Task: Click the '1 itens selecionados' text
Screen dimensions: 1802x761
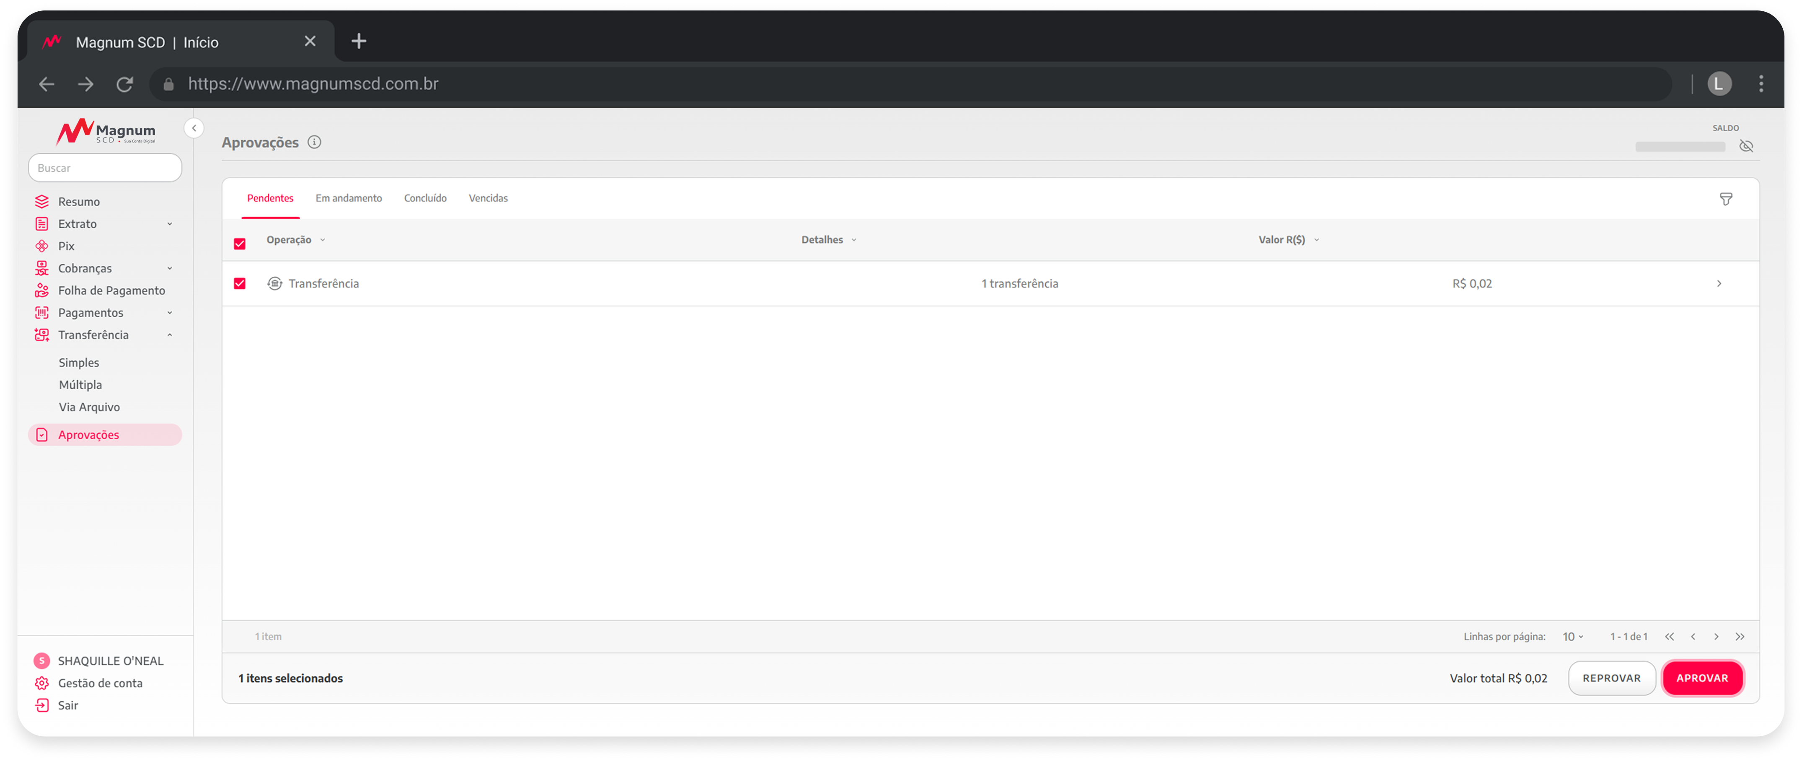Action: coord(290,679)
